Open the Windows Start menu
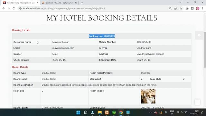The width and height of the screenshot is (206, 116). [79, 112]
